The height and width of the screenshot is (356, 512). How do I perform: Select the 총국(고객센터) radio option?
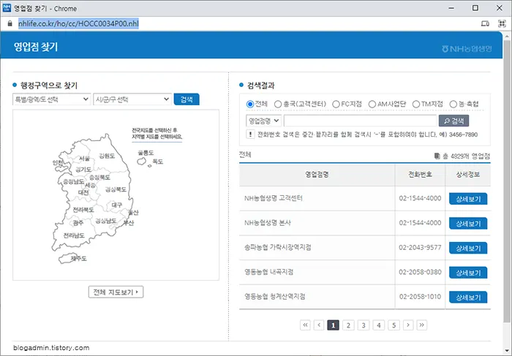278,104
